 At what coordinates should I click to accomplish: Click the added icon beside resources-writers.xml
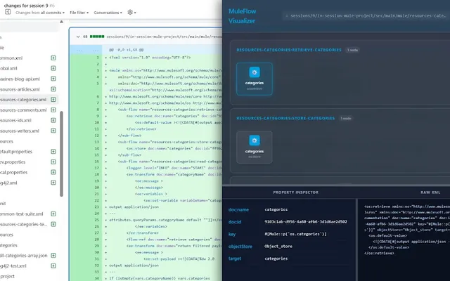(53, 131)
